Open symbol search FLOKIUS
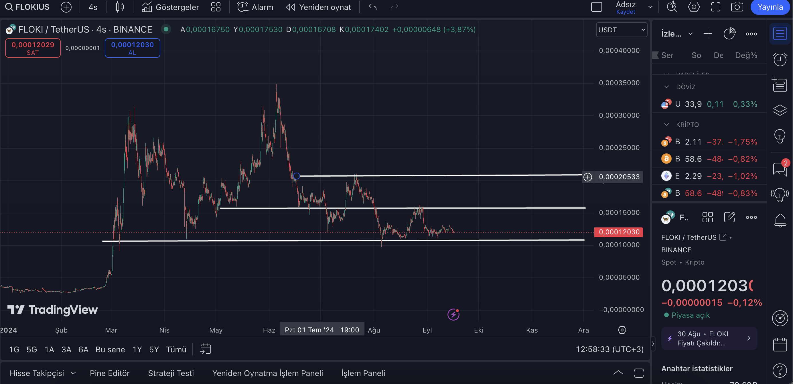Image resolution: width=793 pixels, height=384 pixels. point(27,7)
